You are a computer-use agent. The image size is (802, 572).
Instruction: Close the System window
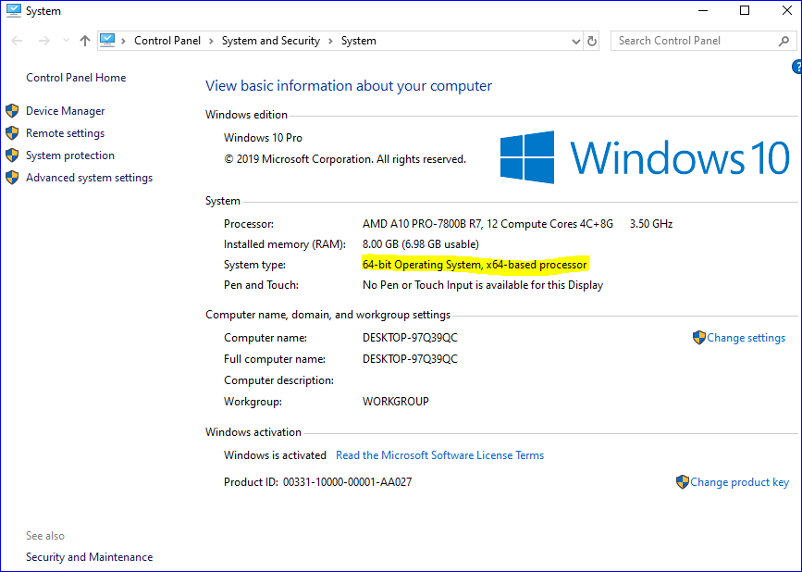tap(787, 11)
